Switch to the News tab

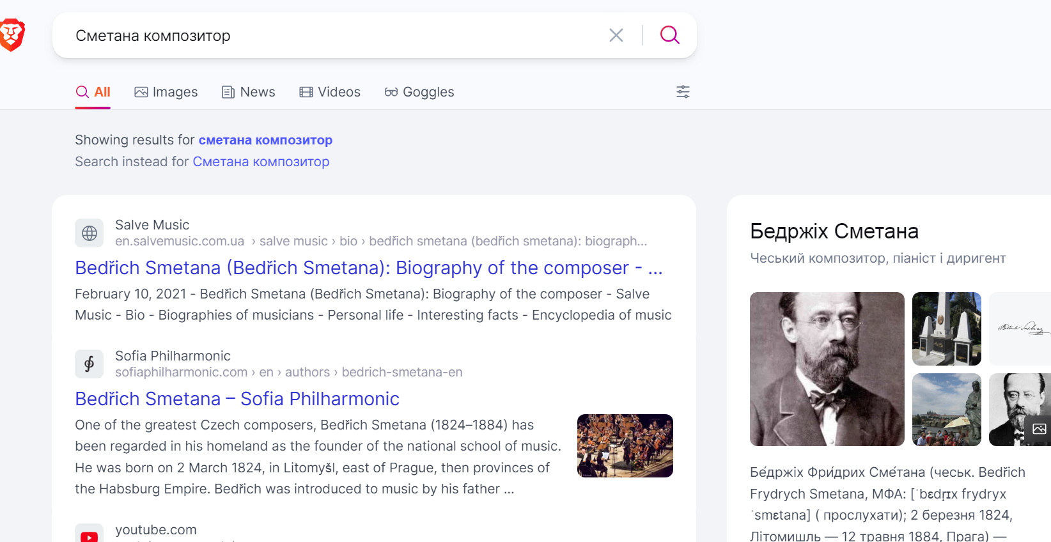248,92
